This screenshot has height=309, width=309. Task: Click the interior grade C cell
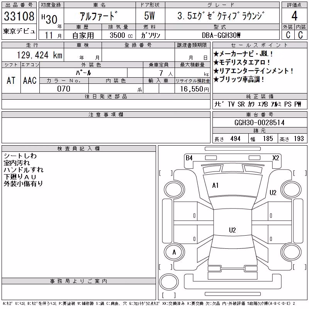(301, 35)
